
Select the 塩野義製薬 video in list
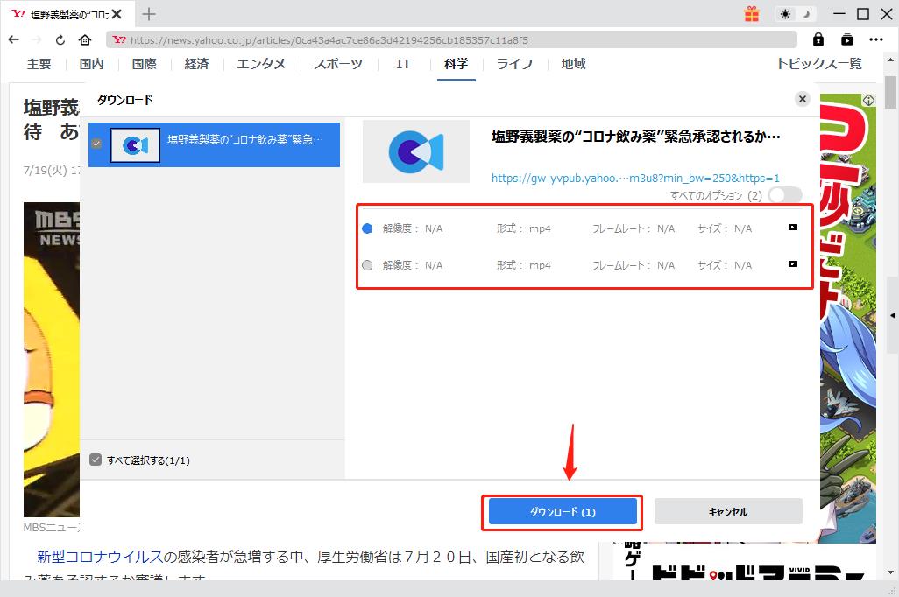(214, 145)
